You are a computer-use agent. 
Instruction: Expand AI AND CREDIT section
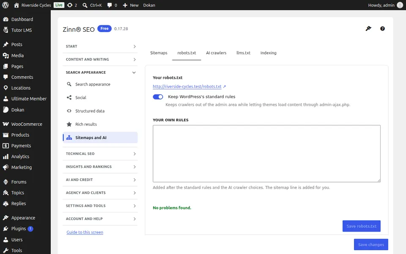click(x=100, y=179)
